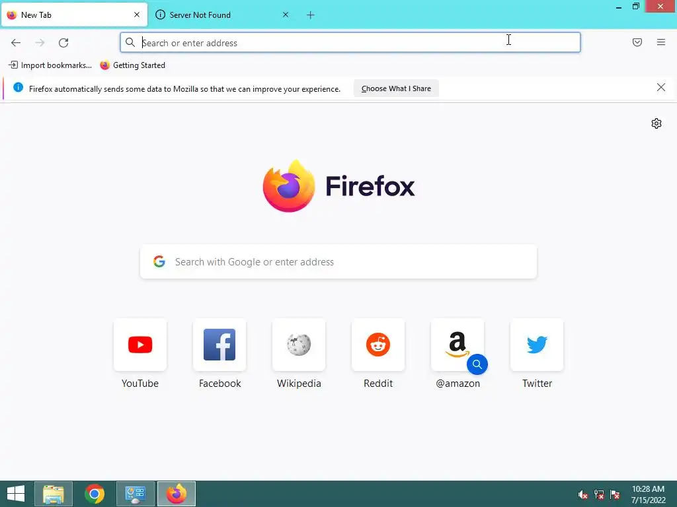Image resolution: width=677 pixels, height=507 pixels.
Task: Open Windows Start menu
Action: 16,494
